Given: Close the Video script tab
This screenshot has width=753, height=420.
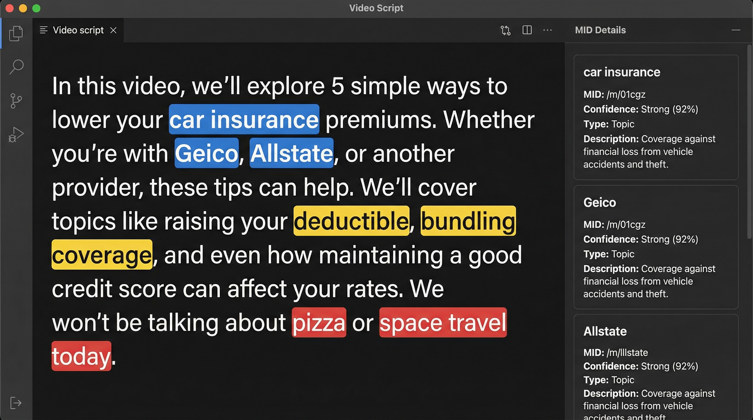Looking at the screenshot, I should (114, 30).
